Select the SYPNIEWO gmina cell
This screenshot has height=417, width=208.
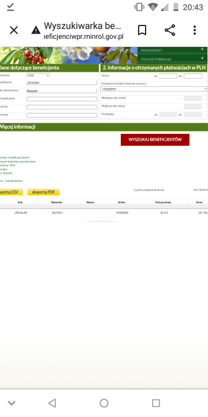(122, 213)
